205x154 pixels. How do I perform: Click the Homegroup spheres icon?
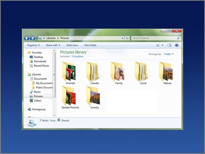(29, 109)
